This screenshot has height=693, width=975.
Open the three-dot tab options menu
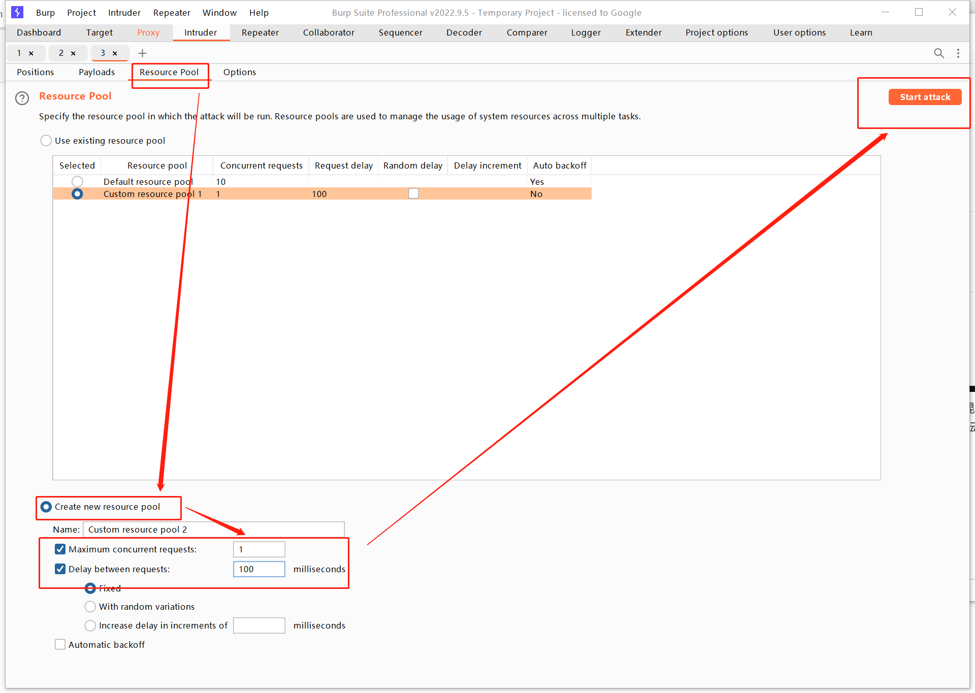(x=958, y=53)
